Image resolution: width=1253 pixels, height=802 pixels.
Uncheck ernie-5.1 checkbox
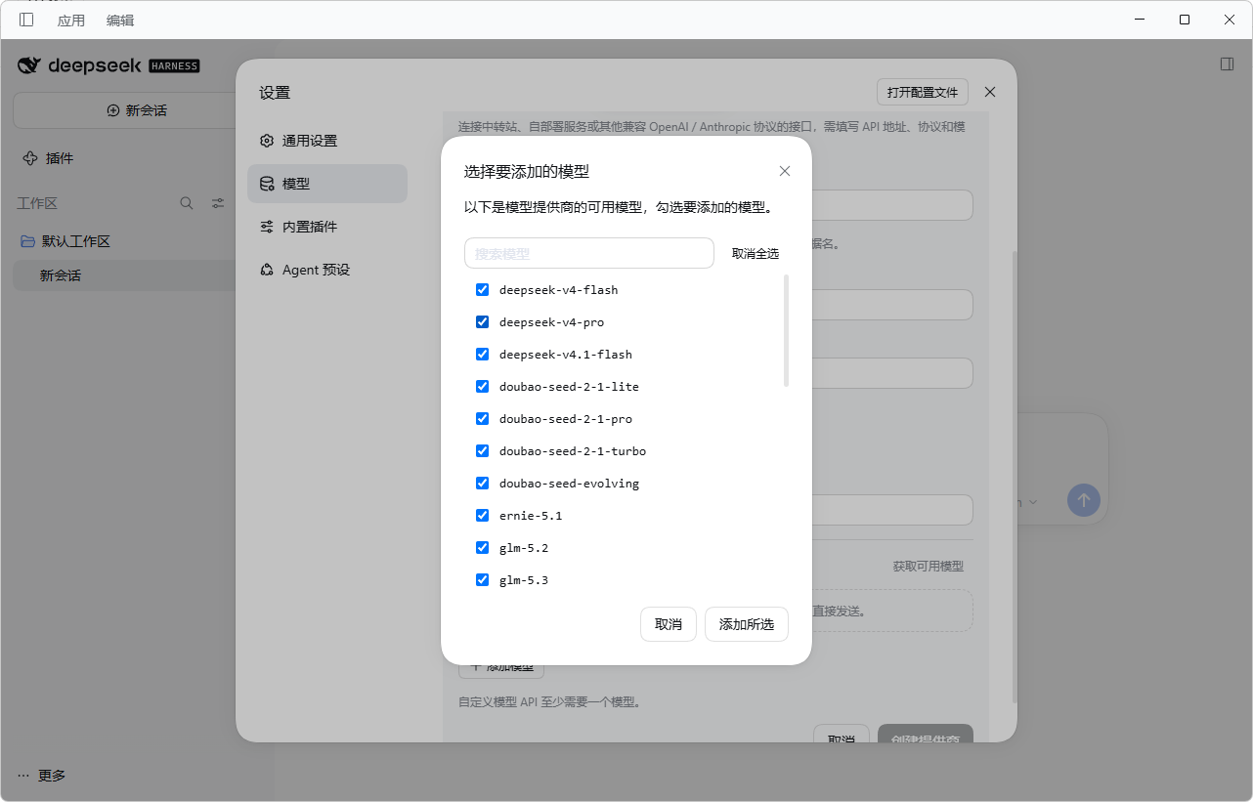482,515
